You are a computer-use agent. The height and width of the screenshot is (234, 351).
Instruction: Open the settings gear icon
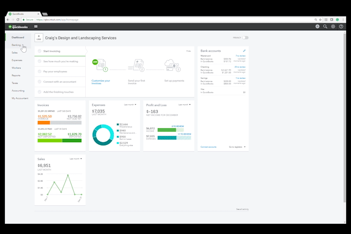333,26
